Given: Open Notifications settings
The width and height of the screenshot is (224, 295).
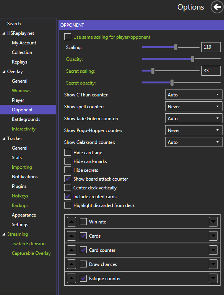Looking at the screenshot, I should coord(24,177).
